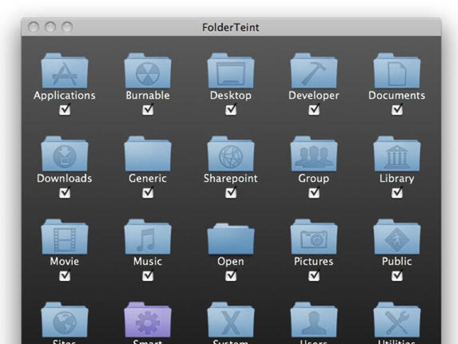Select the Sharepoint globe folder icon

231,154
